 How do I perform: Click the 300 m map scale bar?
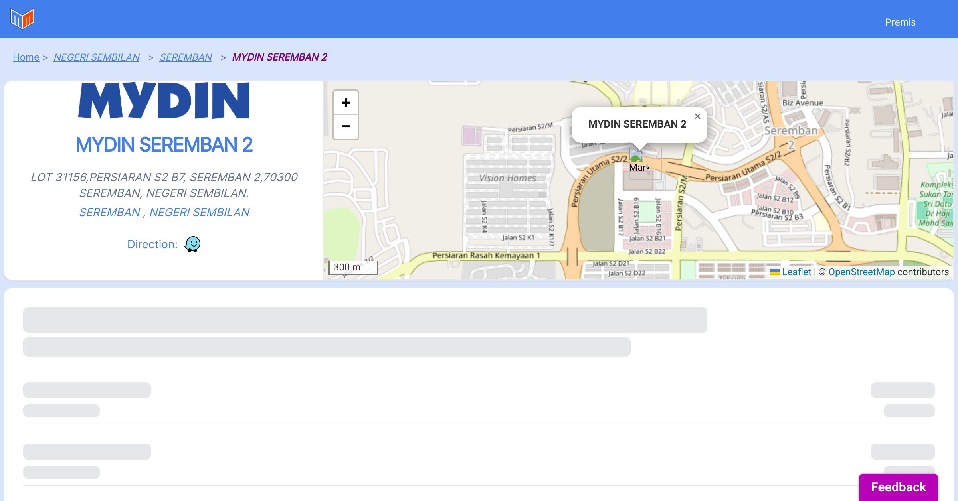(x=353, y=267)
